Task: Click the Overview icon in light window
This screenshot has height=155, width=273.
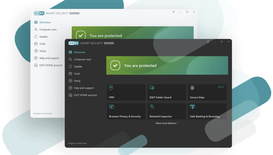Action: coord(36,22)
